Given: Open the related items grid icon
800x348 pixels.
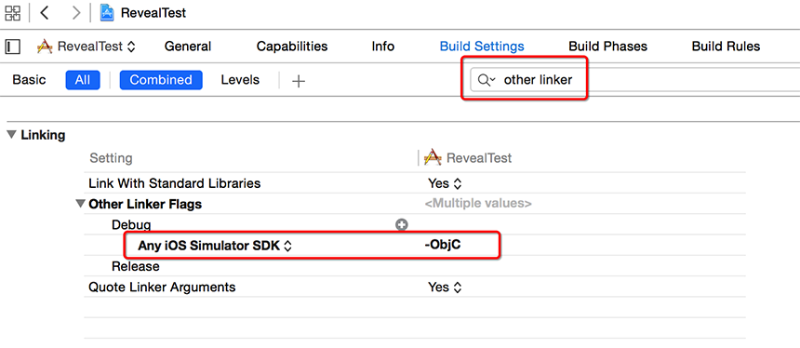Looking at the screenshot, I should pyautogui.click(x=13, y=13).
